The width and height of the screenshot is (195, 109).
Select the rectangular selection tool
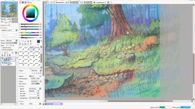pyautogui.click(x=20, y=41)
